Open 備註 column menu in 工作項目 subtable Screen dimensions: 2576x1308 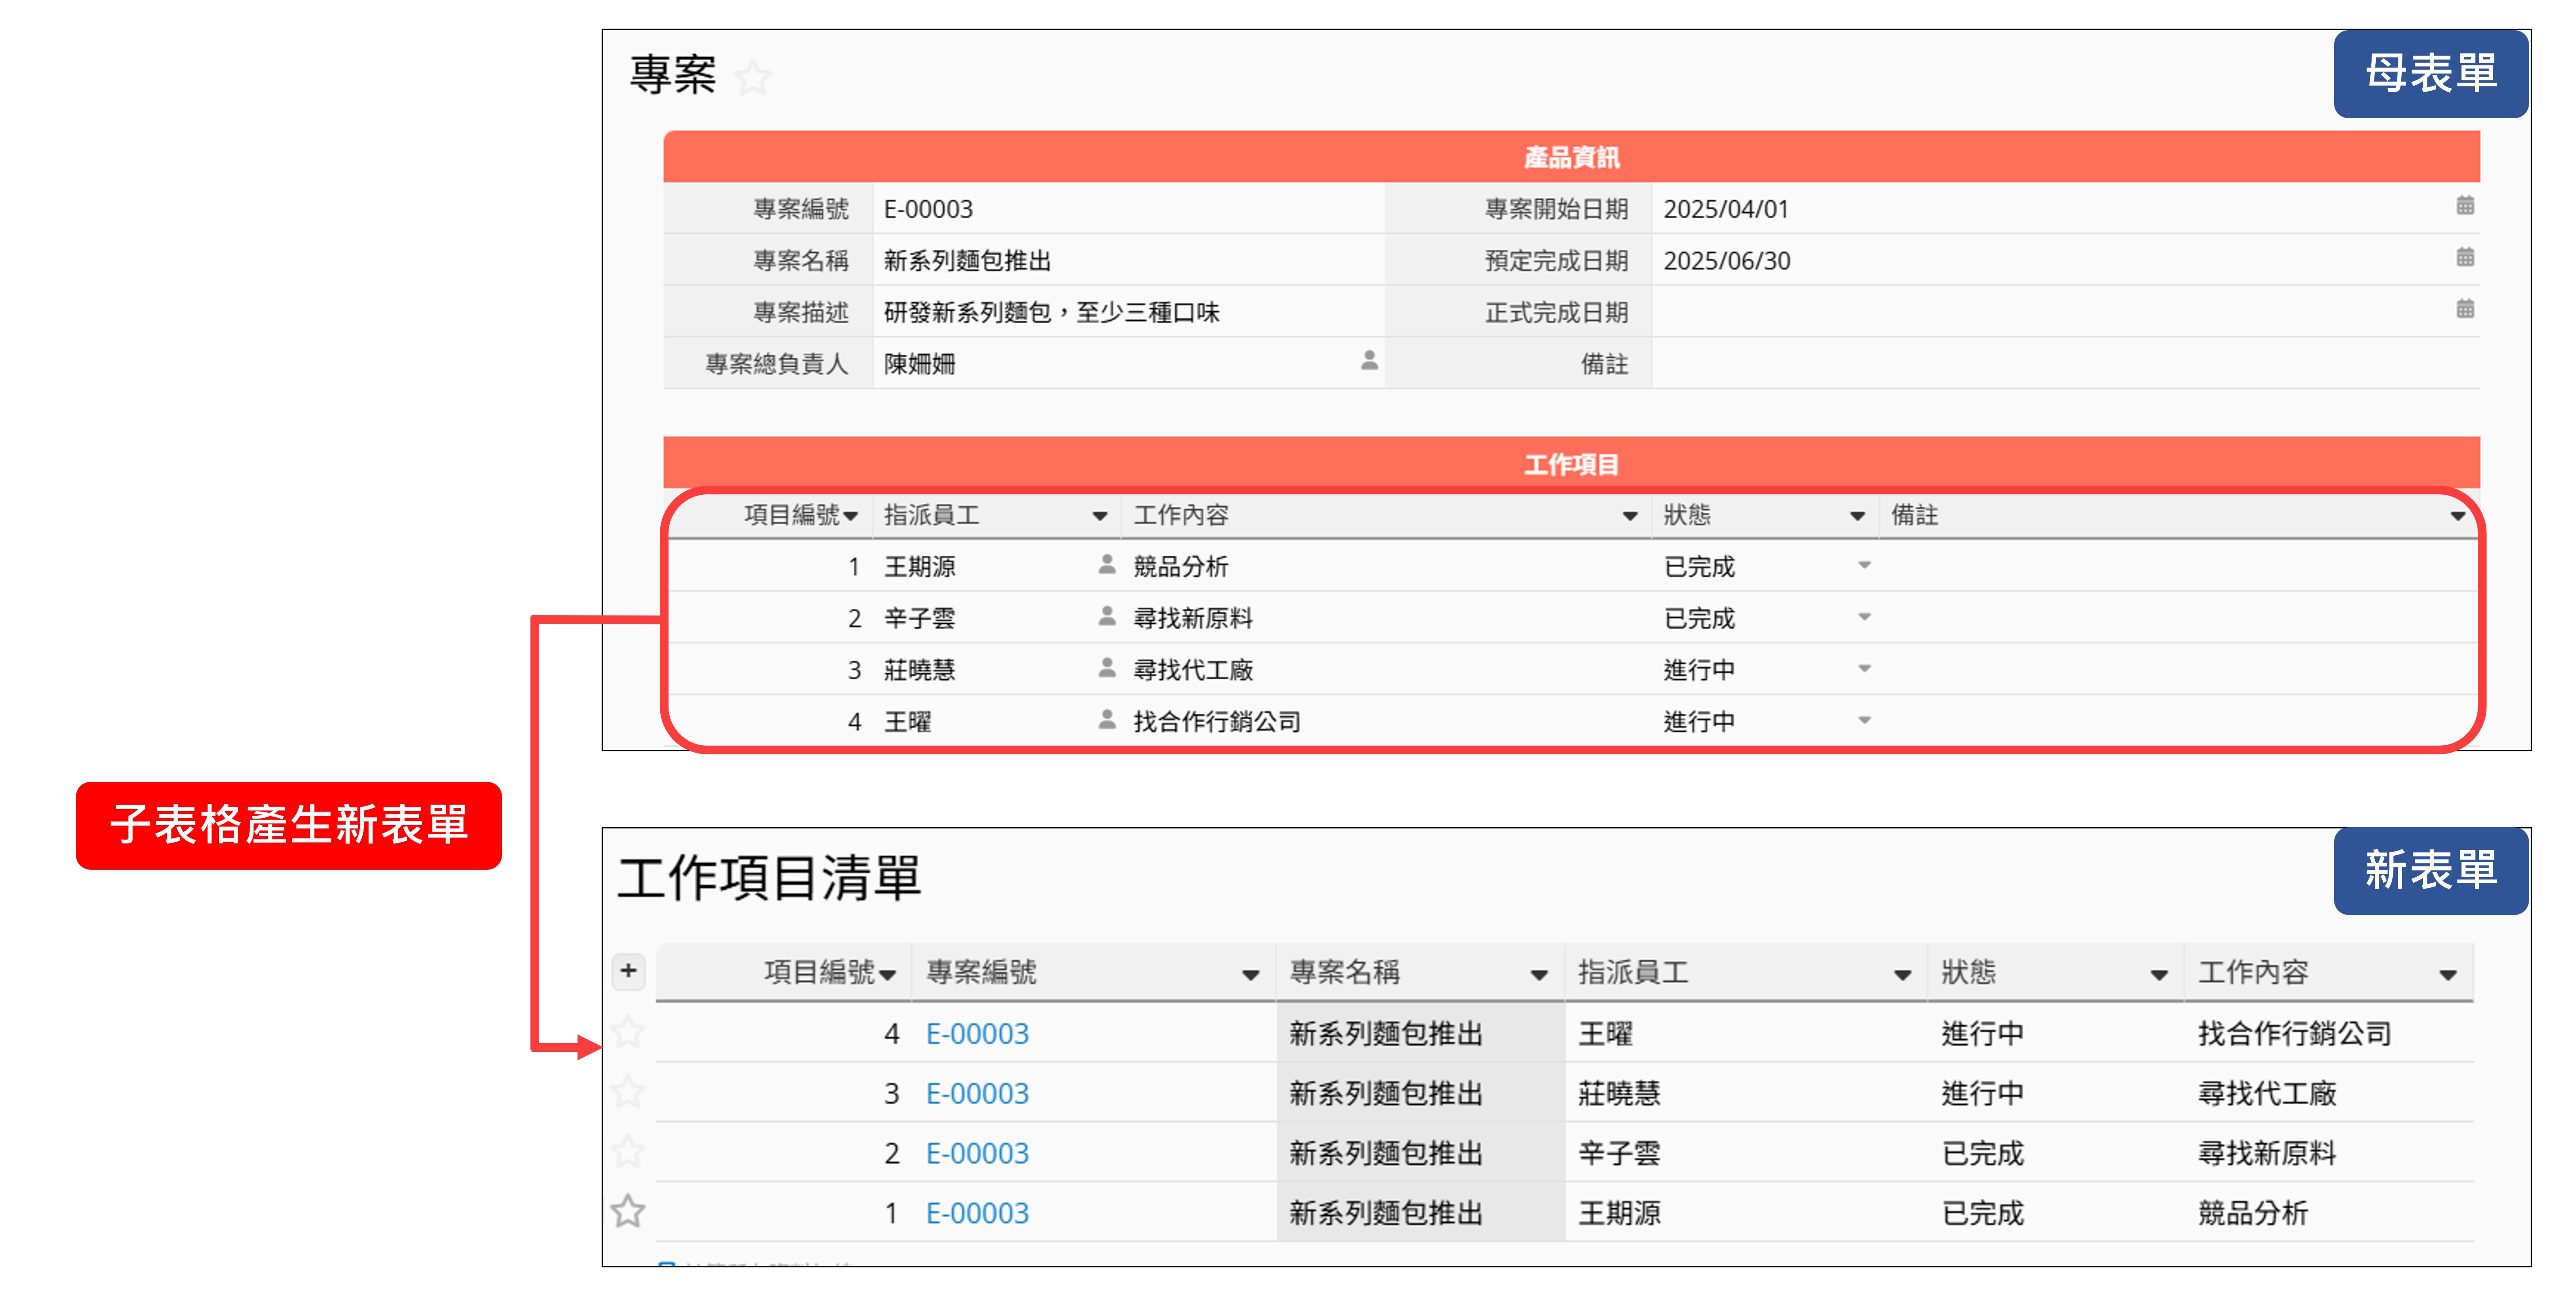(2458, 517)
